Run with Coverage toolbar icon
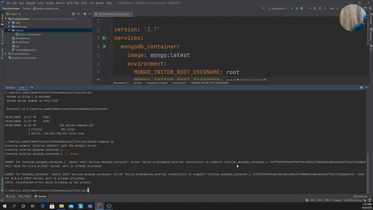This screenshot has height=210, width=373. [302, 8]
